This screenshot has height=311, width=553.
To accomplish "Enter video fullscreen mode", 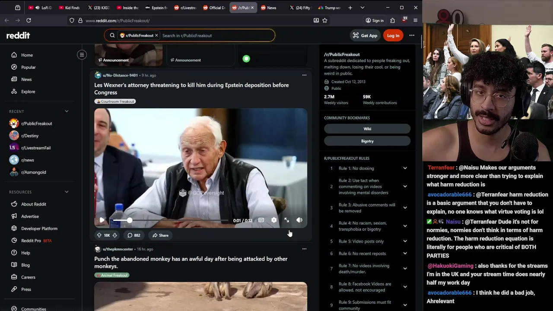I will [x=286, y=220].
